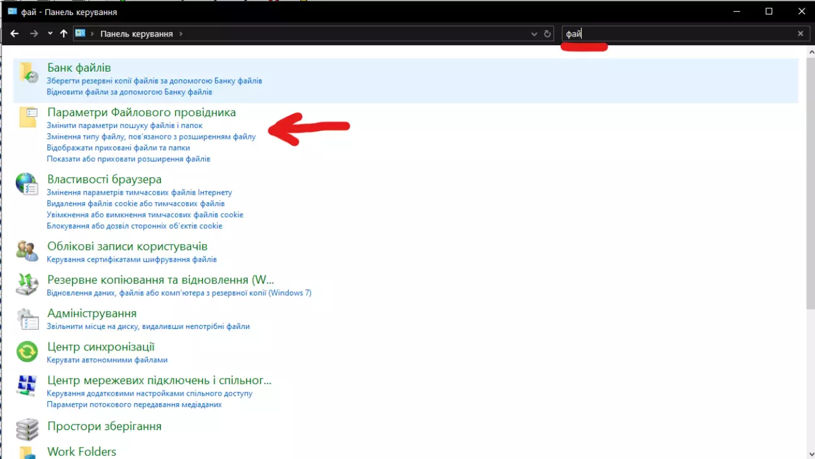This screenshot has width=815, height=459.
Task: Expand the chevron after Панель керування breadcrumb
Action: point(181,34)
